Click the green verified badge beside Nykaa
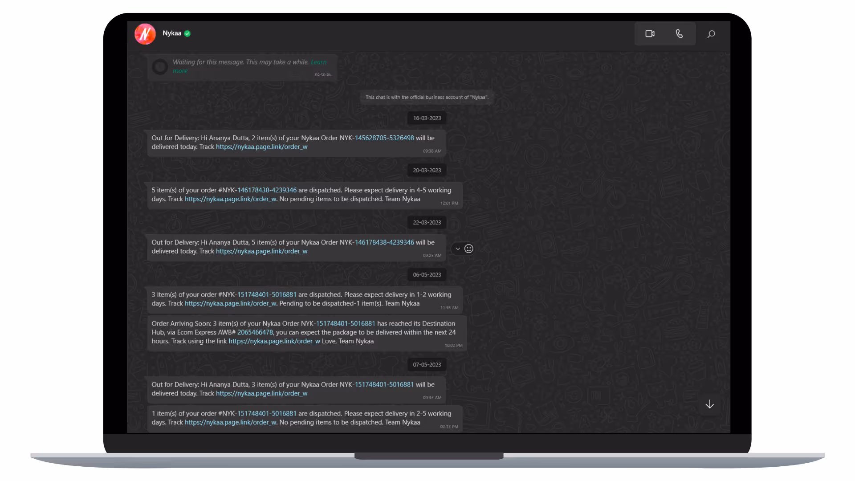 tap(187, 33)
